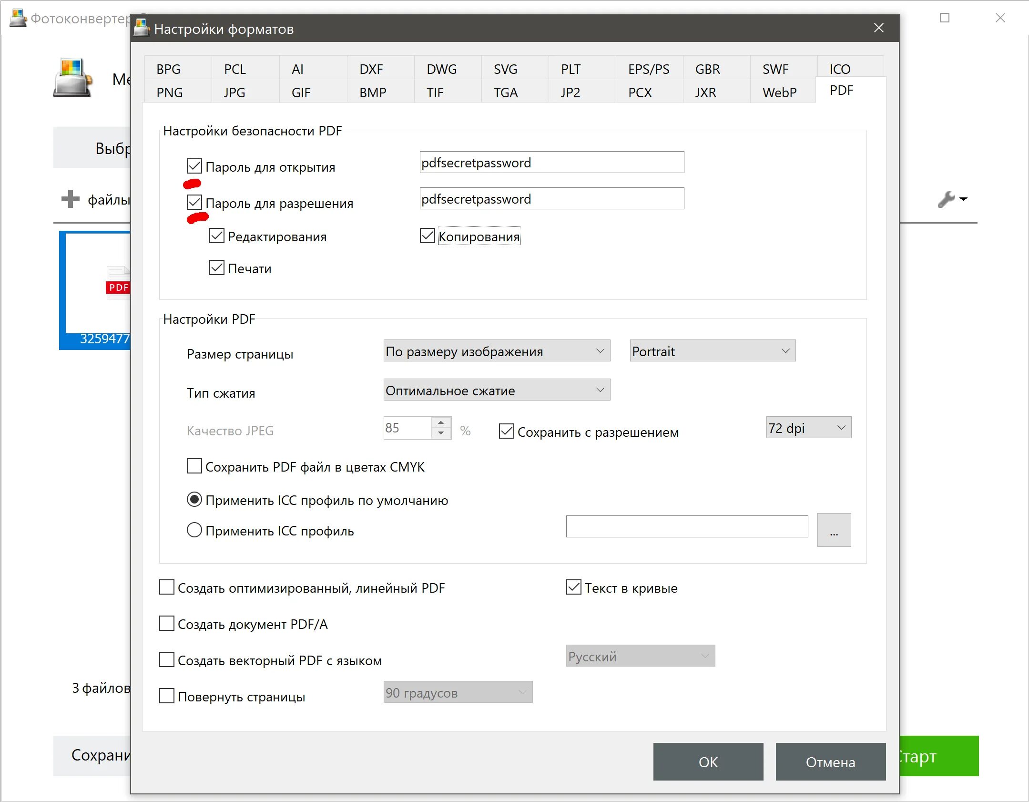The width and height of the screenshot is (1029, 802).
Task: Click the plus add files icon
Action: [70, 199]
